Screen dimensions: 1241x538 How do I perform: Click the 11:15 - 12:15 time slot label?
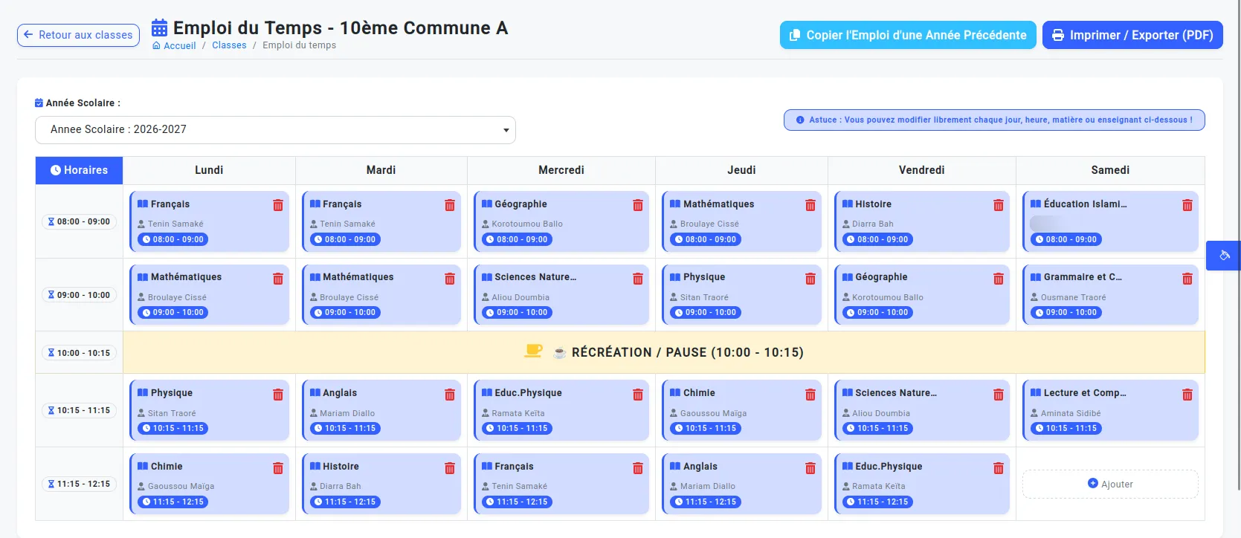[x=79, y=484]
